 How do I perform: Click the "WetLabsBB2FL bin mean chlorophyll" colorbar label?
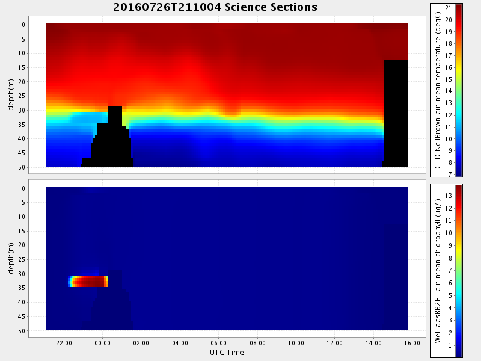438,270
